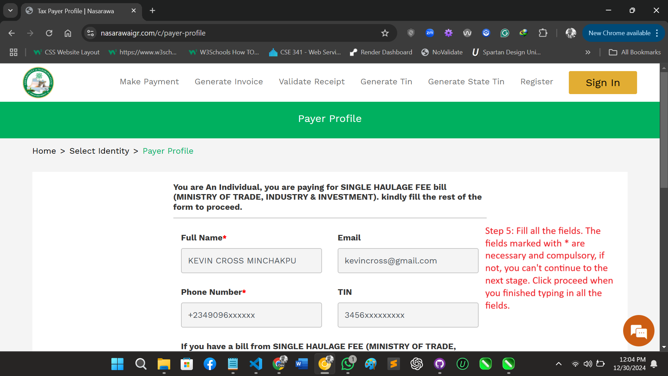Open Validate Receipt menu item
The height and width of the screenshot is (376, 668).
tap(312, 82)
